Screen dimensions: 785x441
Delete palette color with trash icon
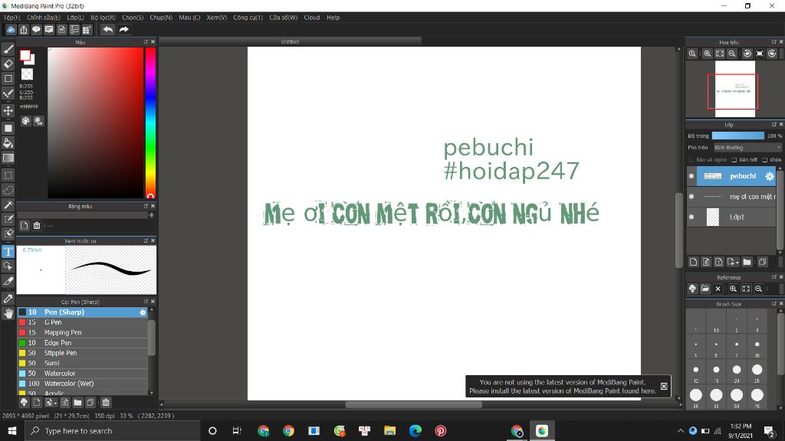[x=37, y=226]
